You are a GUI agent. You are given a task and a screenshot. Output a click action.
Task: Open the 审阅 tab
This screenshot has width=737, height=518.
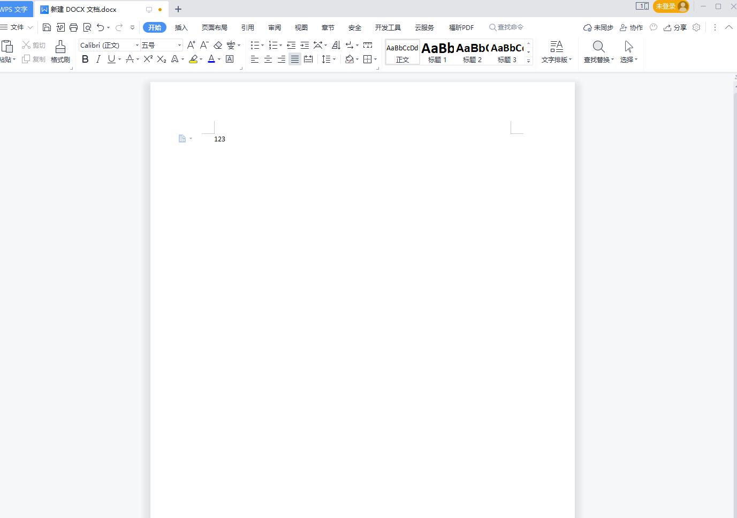[x=275, y=27]
